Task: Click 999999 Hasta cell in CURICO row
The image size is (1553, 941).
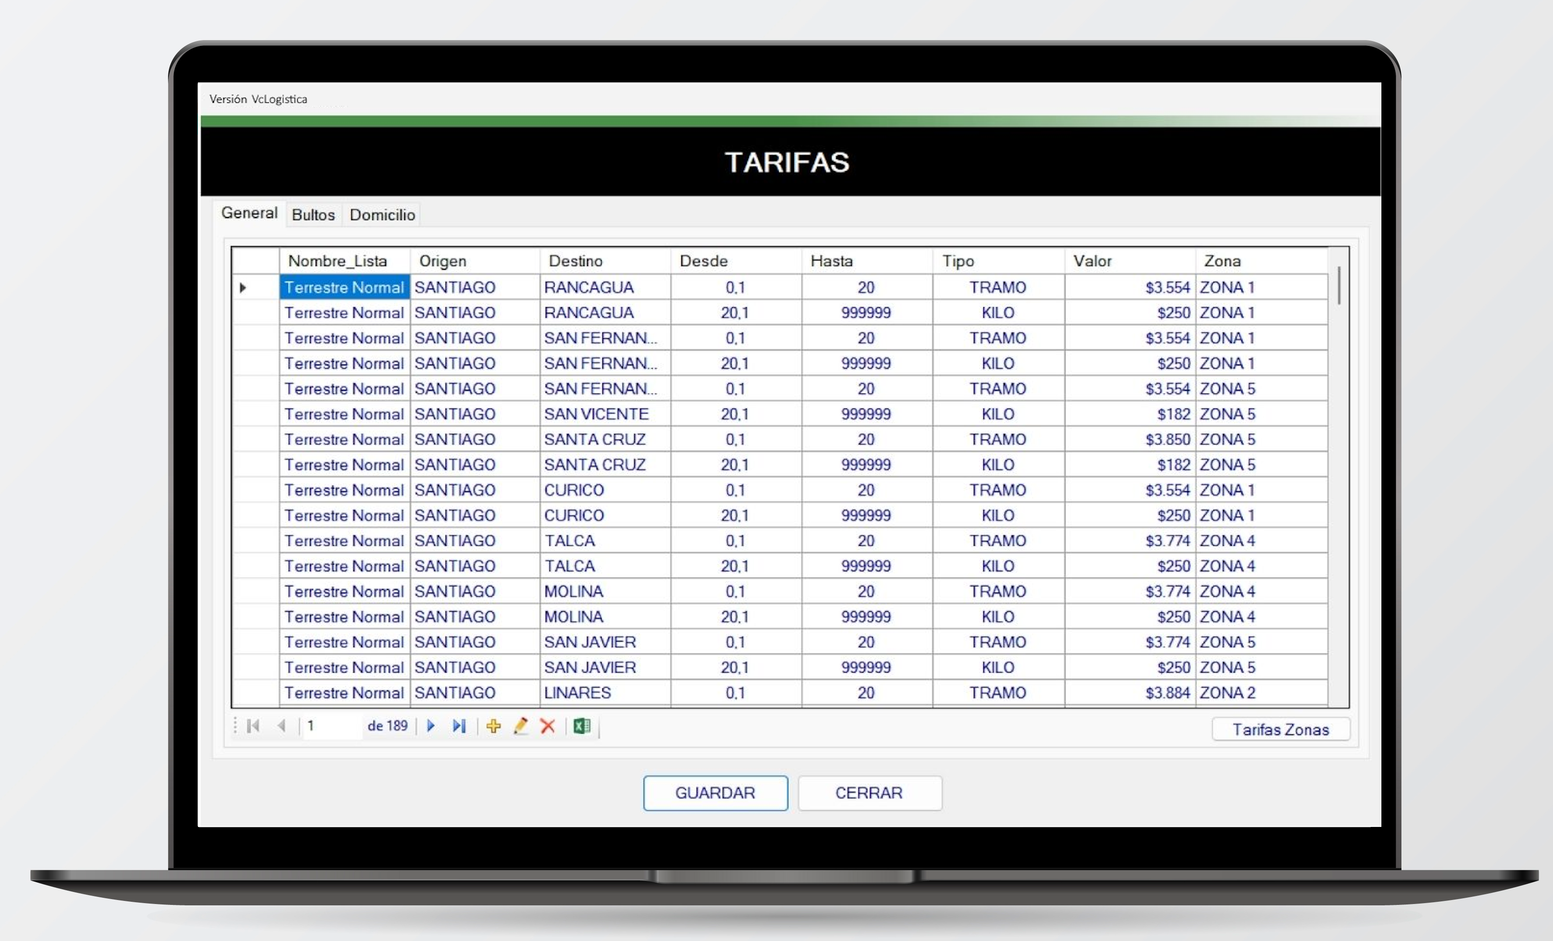Action: pyautogui.click(x=868, y=516)
